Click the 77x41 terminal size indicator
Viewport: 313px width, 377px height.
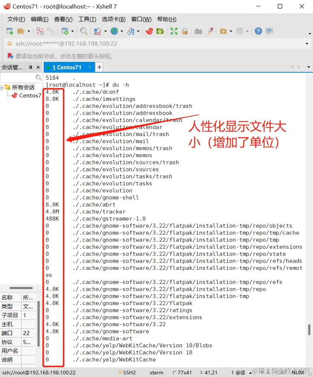click(182, 373)
